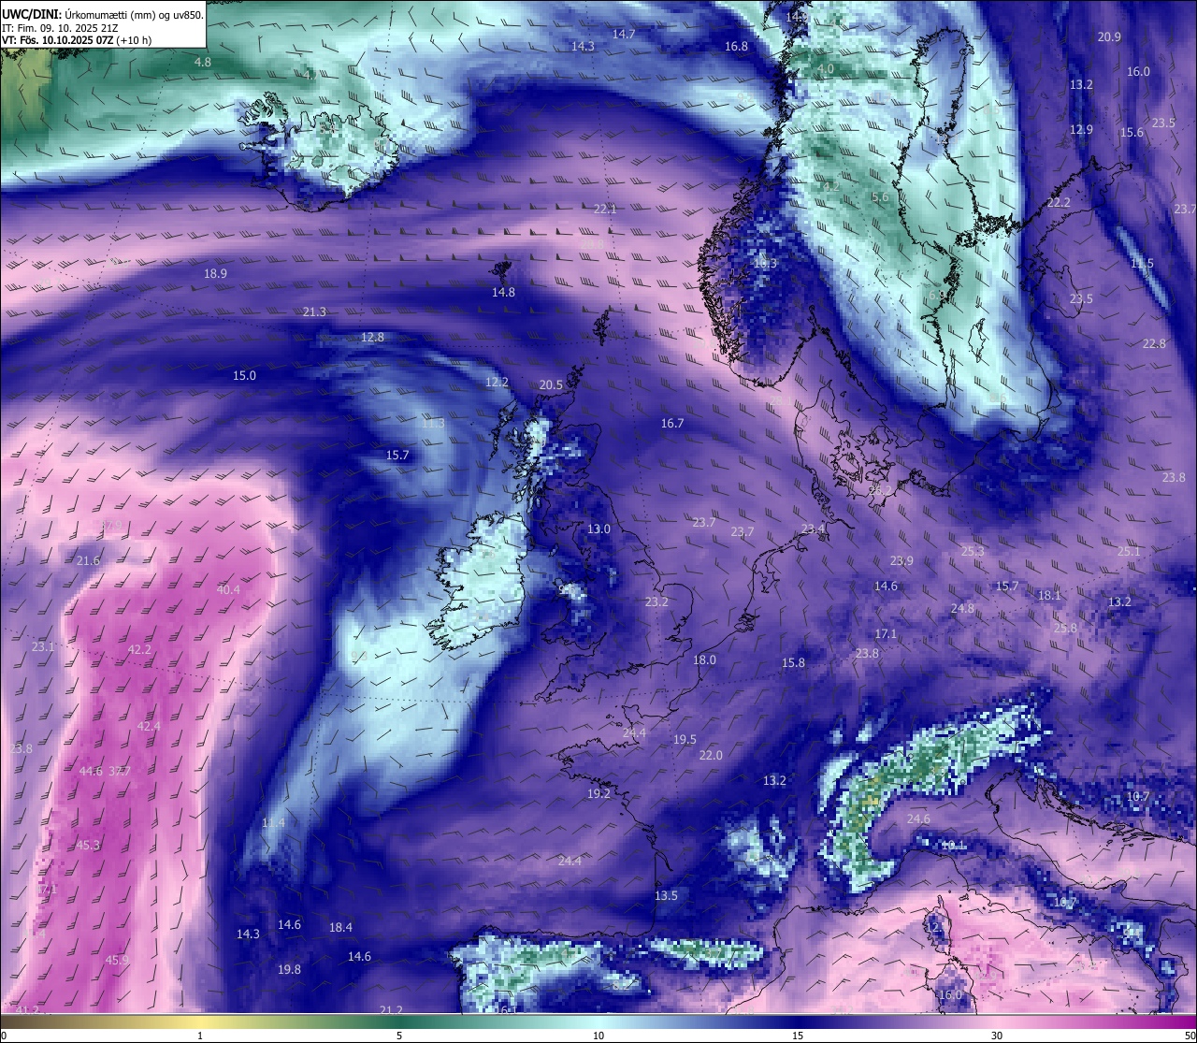Click the 25.8 value in central Europe
The height and width of the screenshot is (1043, 1197).
pyautogui.click(x=1065, y=628)
